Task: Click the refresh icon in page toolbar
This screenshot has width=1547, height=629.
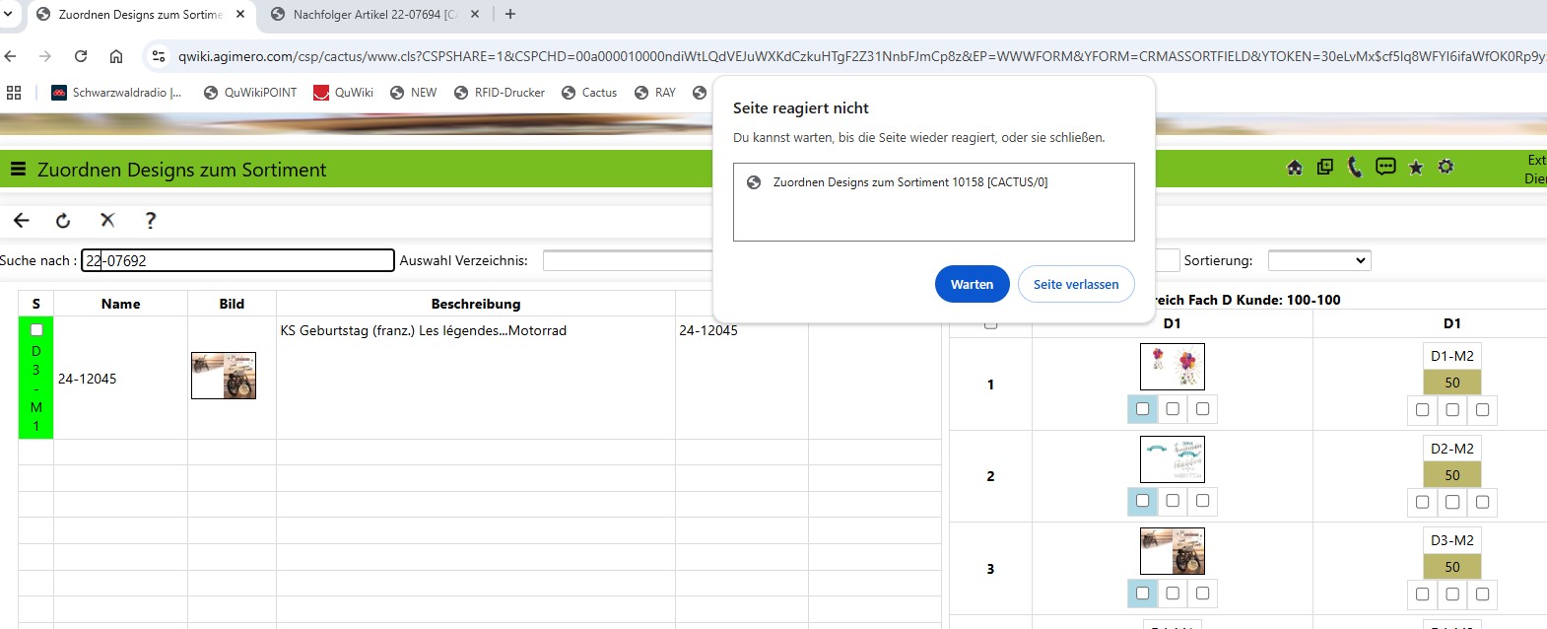Action: coord(63,220)
